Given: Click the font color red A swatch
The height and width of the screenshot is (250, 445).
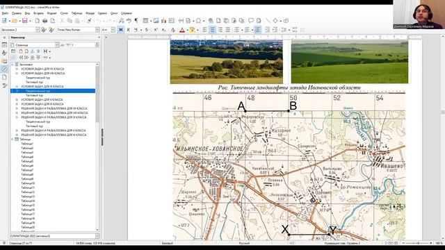Looking at the screenshot, I should tap(182, 29).
